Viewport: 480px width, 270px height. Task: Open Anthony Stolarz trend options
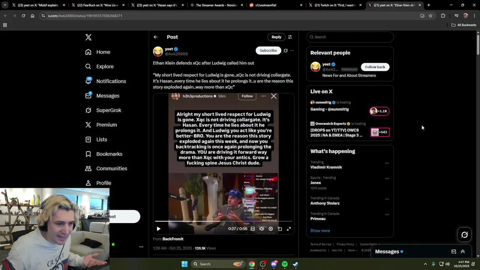pos(387,199)
